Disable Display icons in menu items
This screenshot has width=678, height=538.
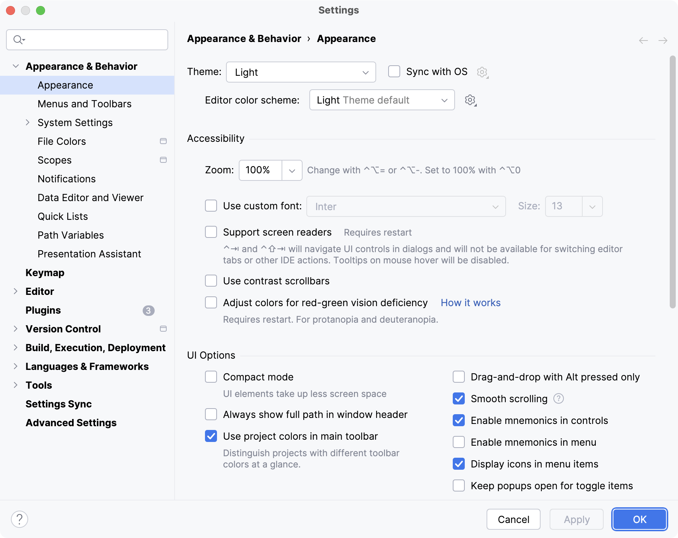pos(458,464)
